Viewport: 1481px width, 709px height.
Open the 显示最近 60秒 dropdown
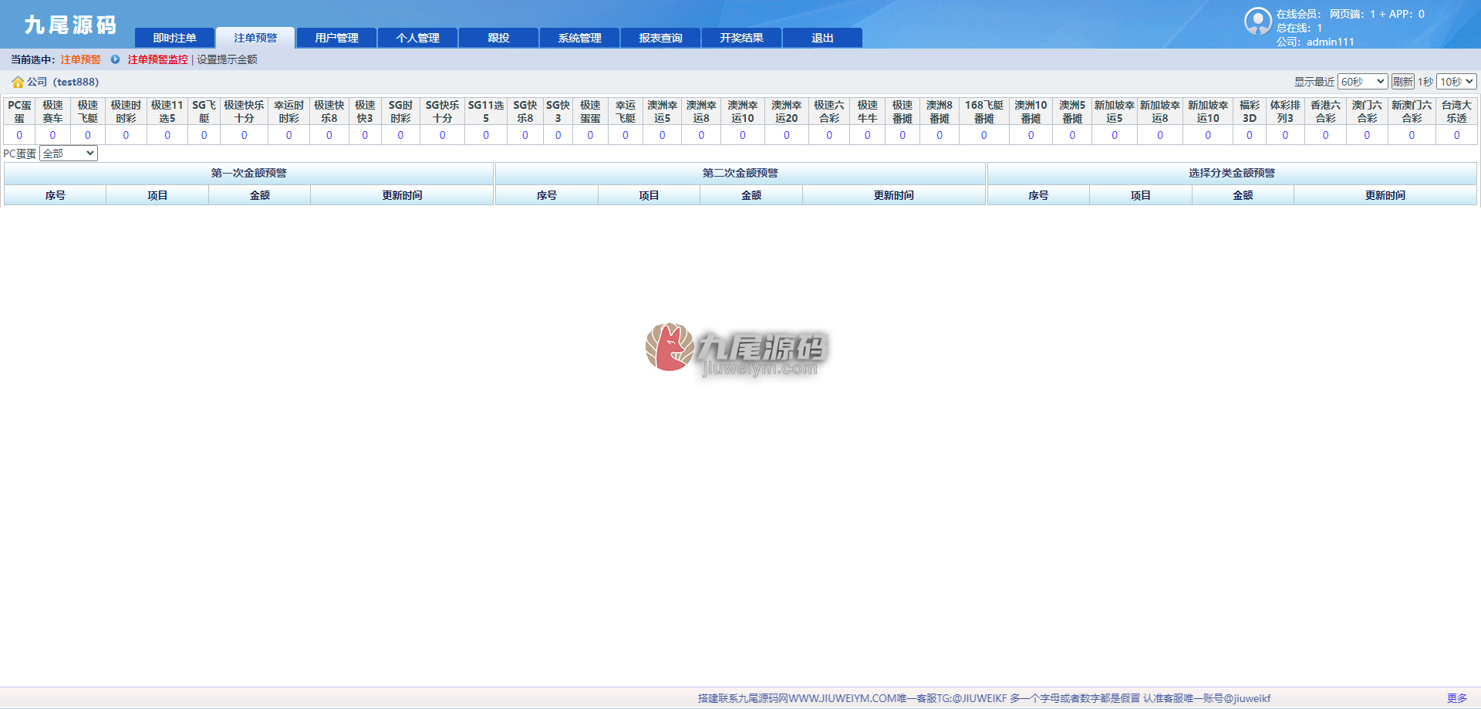point(1362,82)
